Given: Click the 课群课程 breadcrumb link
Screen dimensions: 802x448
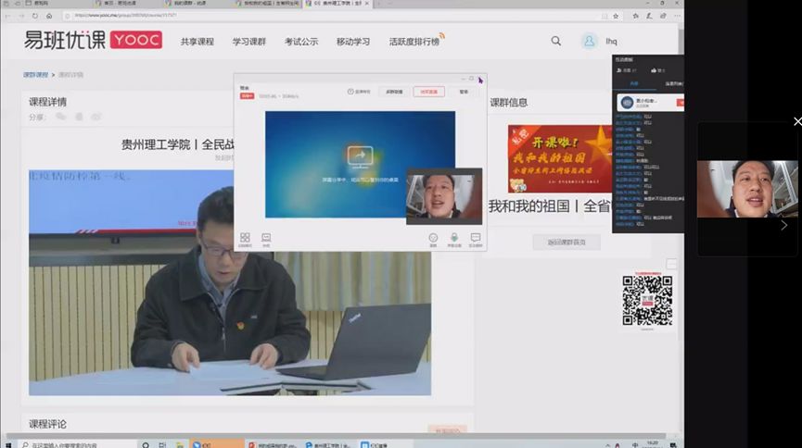Looking at the screenshot, I should (x=35, y=74).
